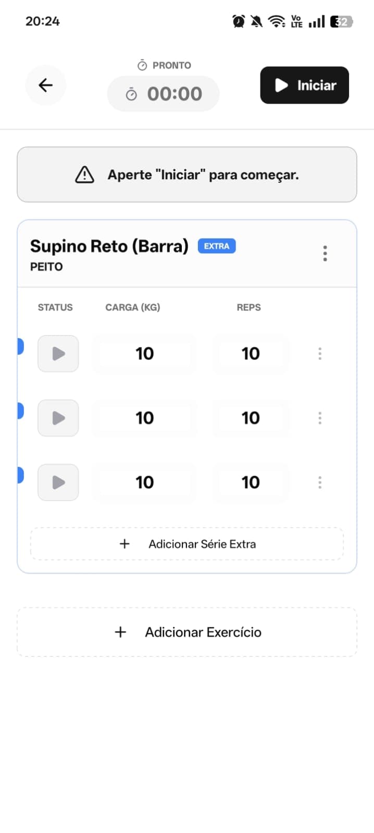Screen dimensions: 374x833
Task: Open first set more options menu
Action: coord(320,354)
